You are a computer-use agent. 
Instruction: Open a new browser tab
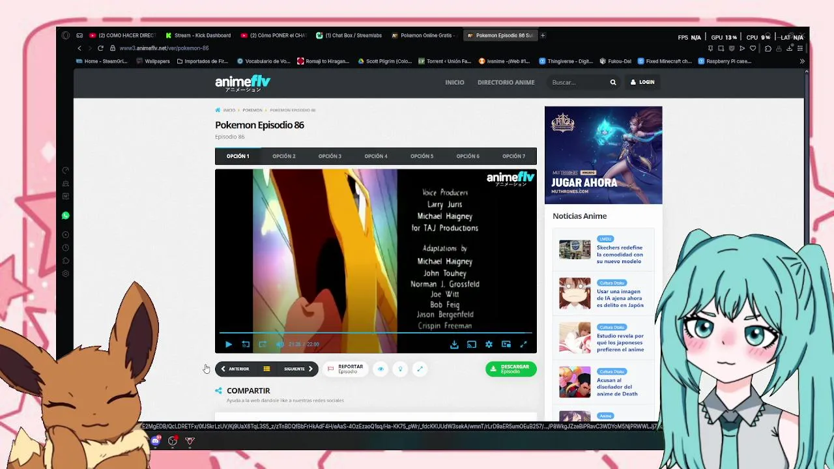pyautogui.click(x=543, y=35)
